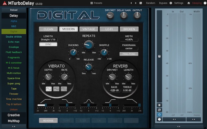Screen dimensions: 207x129
Task: Click the Home icon in top bar
Action: point(189,3)
